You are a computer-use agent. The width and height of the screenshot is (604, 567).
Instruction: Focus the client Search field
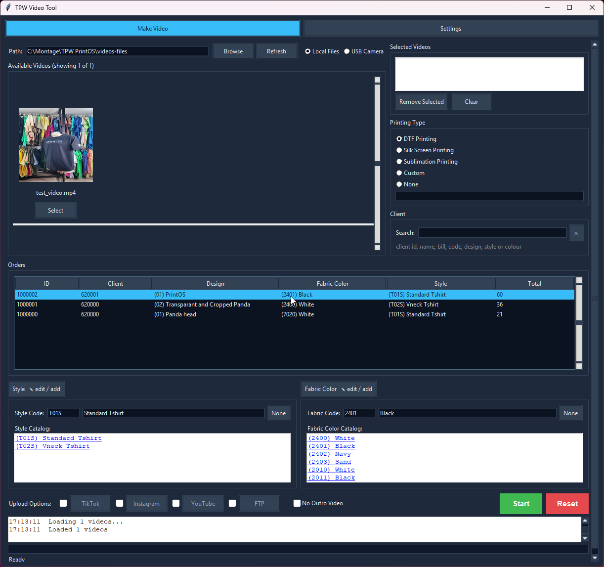[492, 233]
